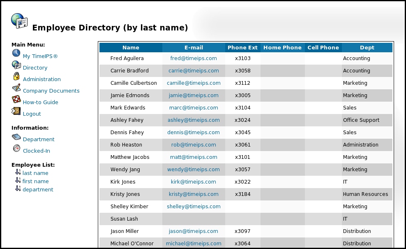Sort employee list by department
Viewport: 406px width, 249px height.
(38, 190)
